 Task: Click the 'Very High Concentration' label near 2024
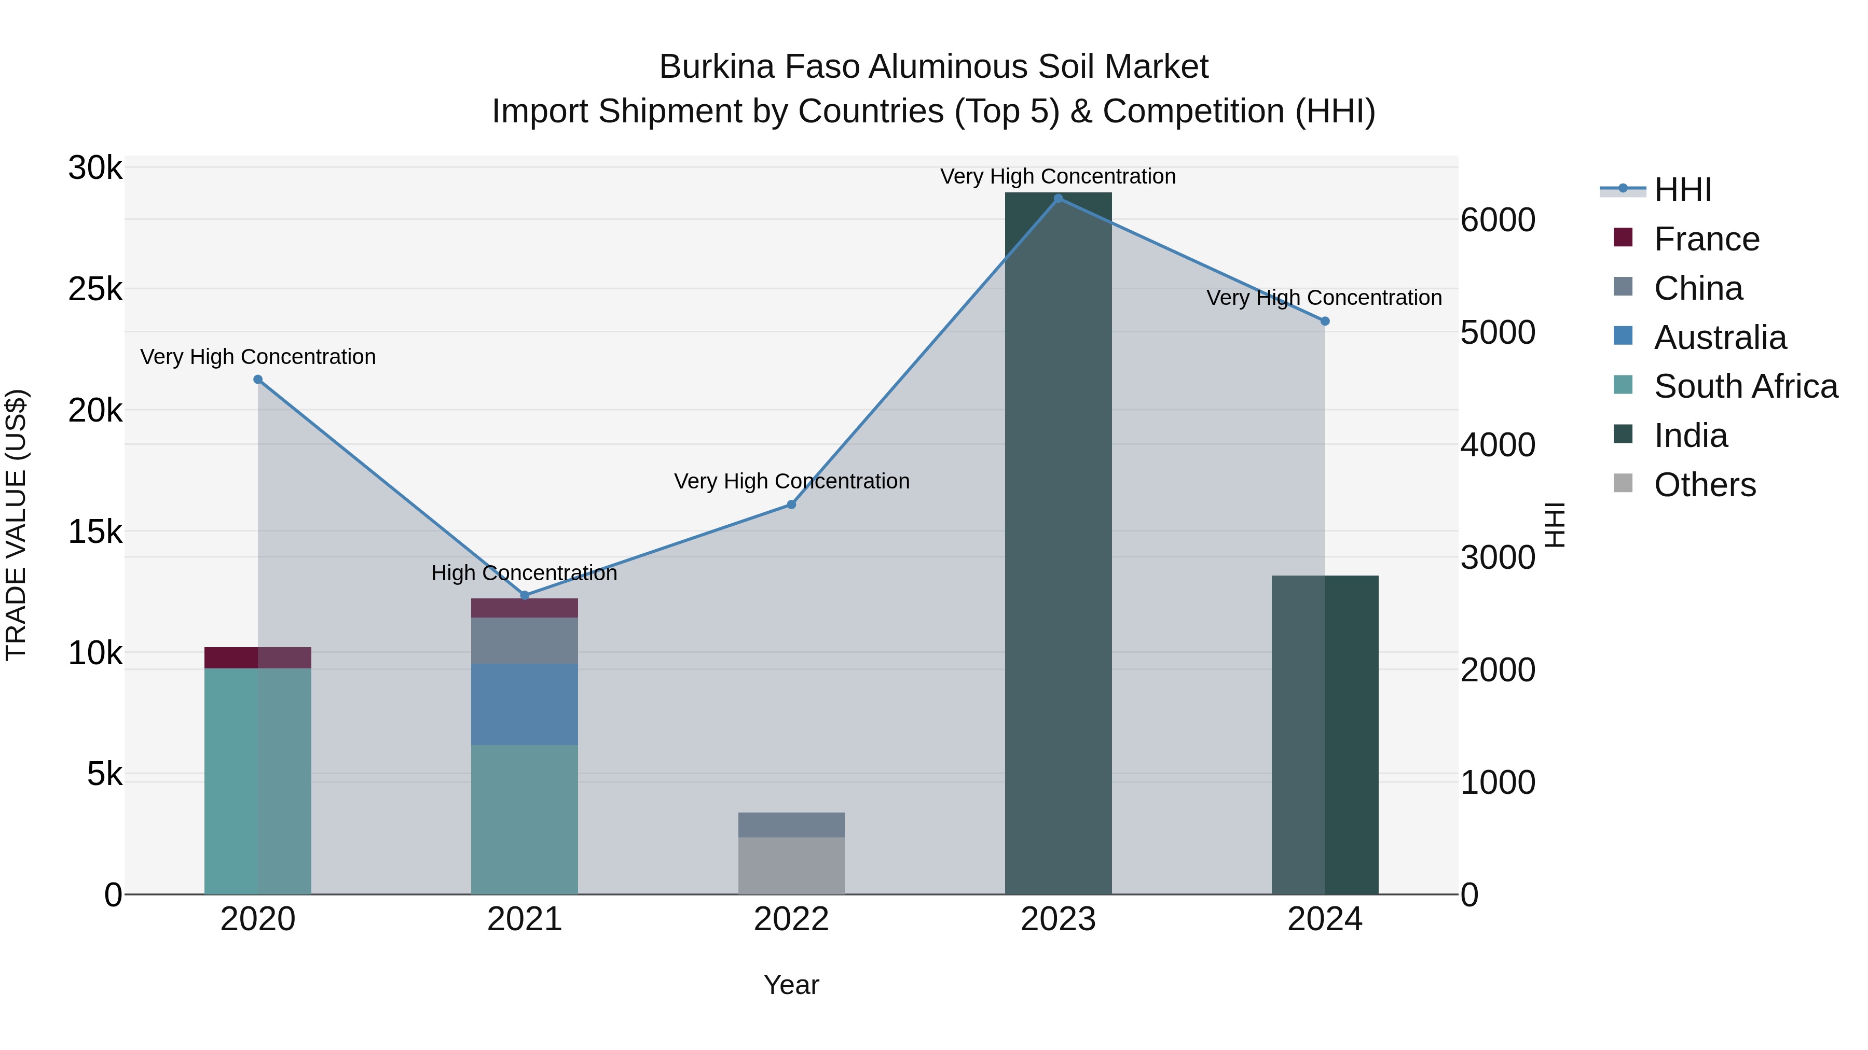click(x=1324, y=299)
